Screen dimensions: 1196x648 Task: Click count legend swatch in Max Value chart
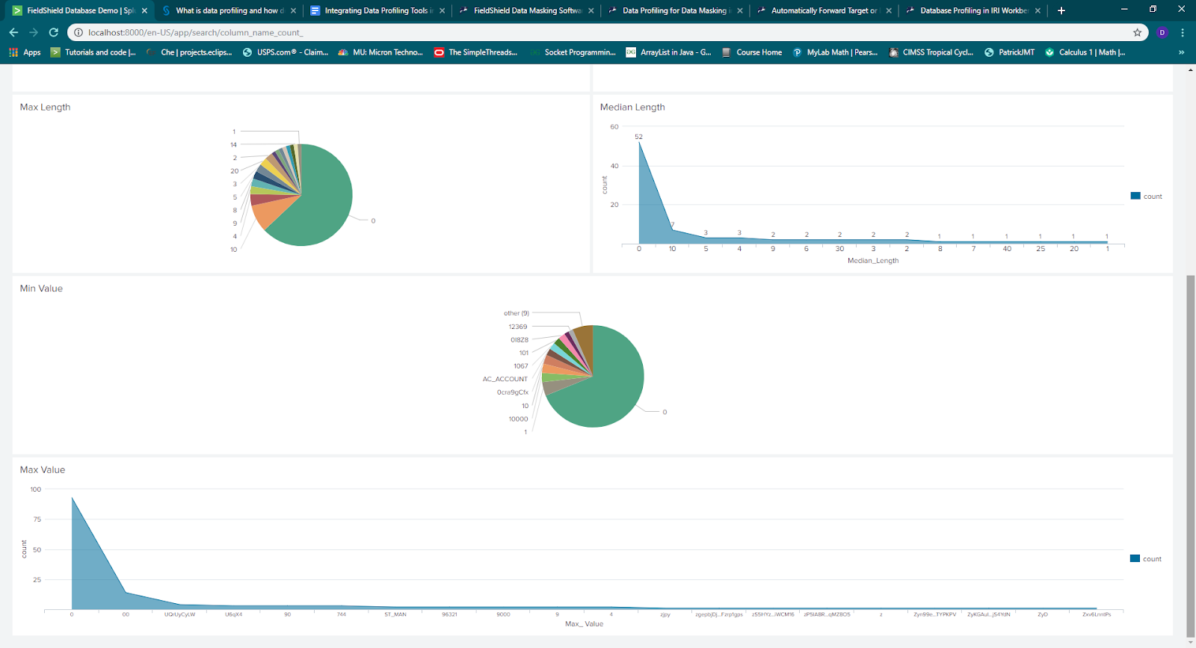[1135, 558]
